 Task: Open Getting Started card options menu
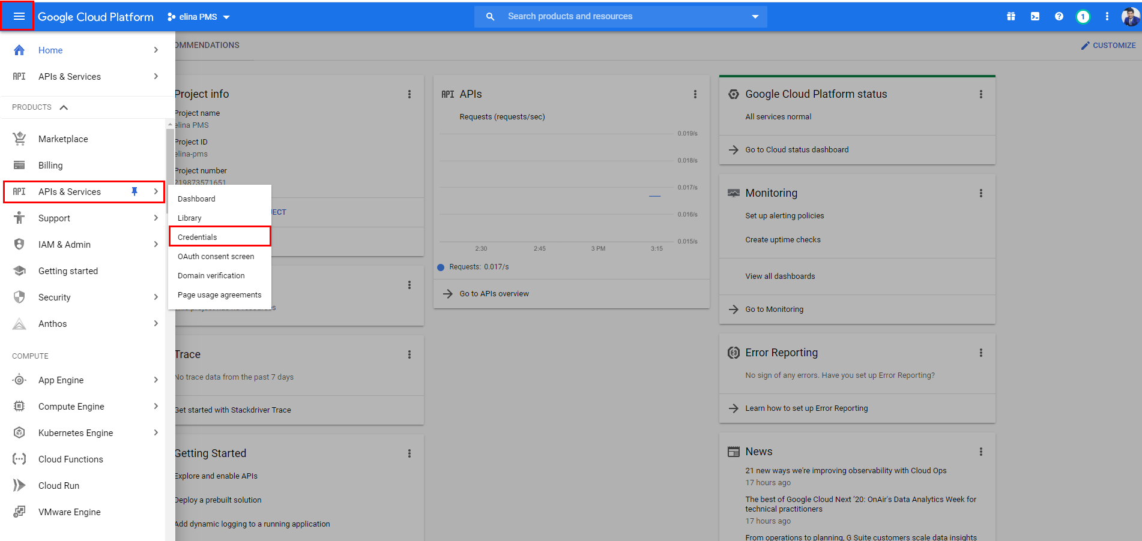tap(409, 453)
